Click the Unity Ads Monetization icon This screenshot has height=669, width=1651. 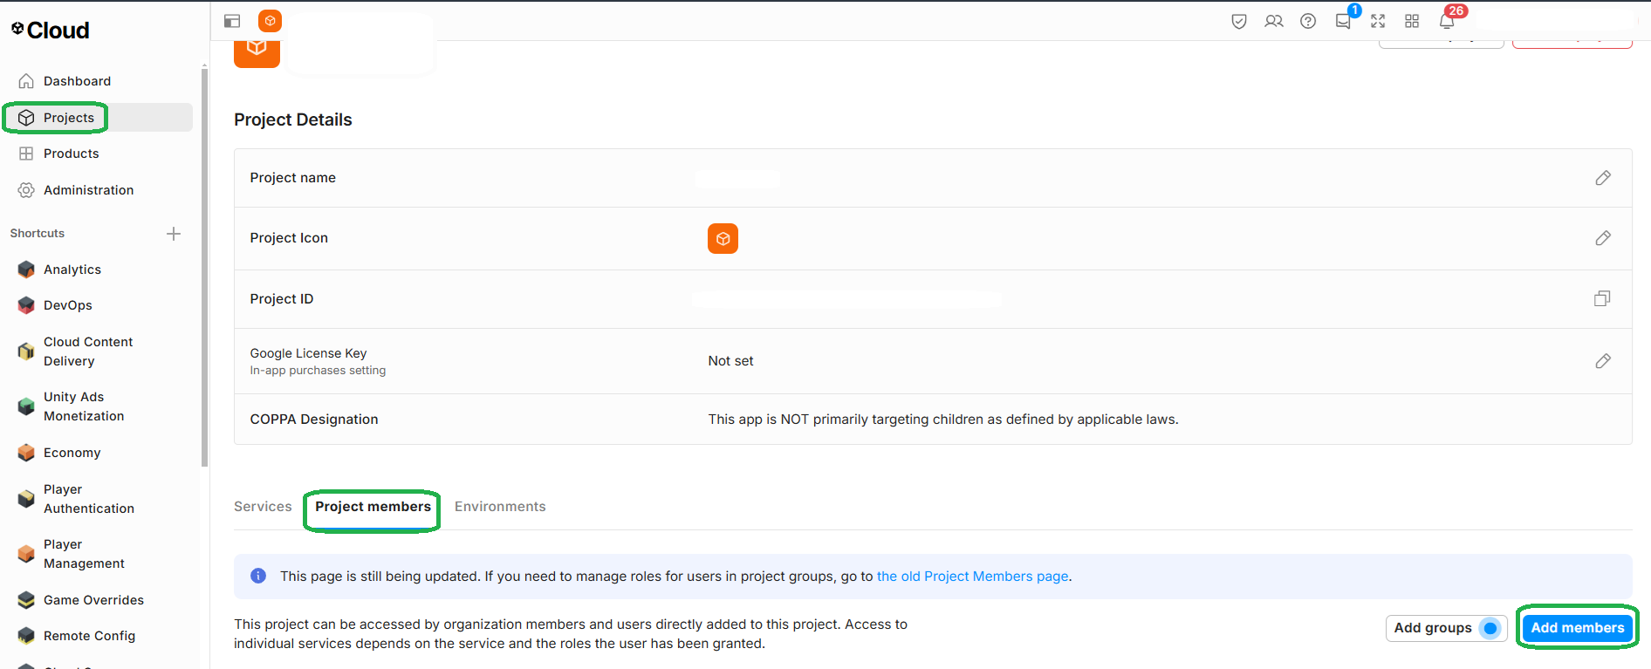click(26, 406)
